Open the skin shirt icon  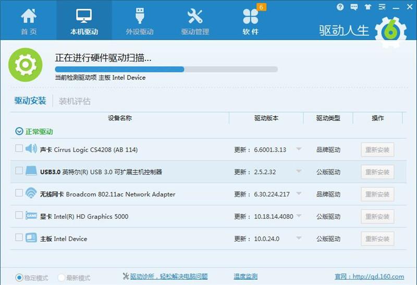369,7
